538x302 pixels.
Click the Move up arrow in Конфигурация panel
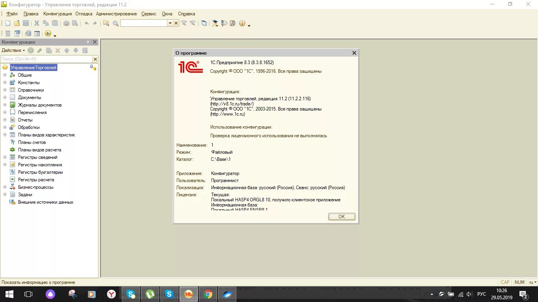point(67,50)
